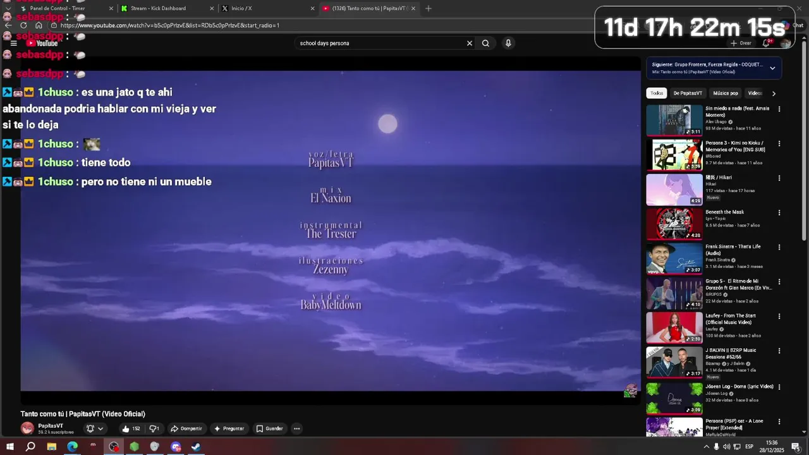This screenshot has height=455, width=809.
Task: Reload the page
Action: 23,25
